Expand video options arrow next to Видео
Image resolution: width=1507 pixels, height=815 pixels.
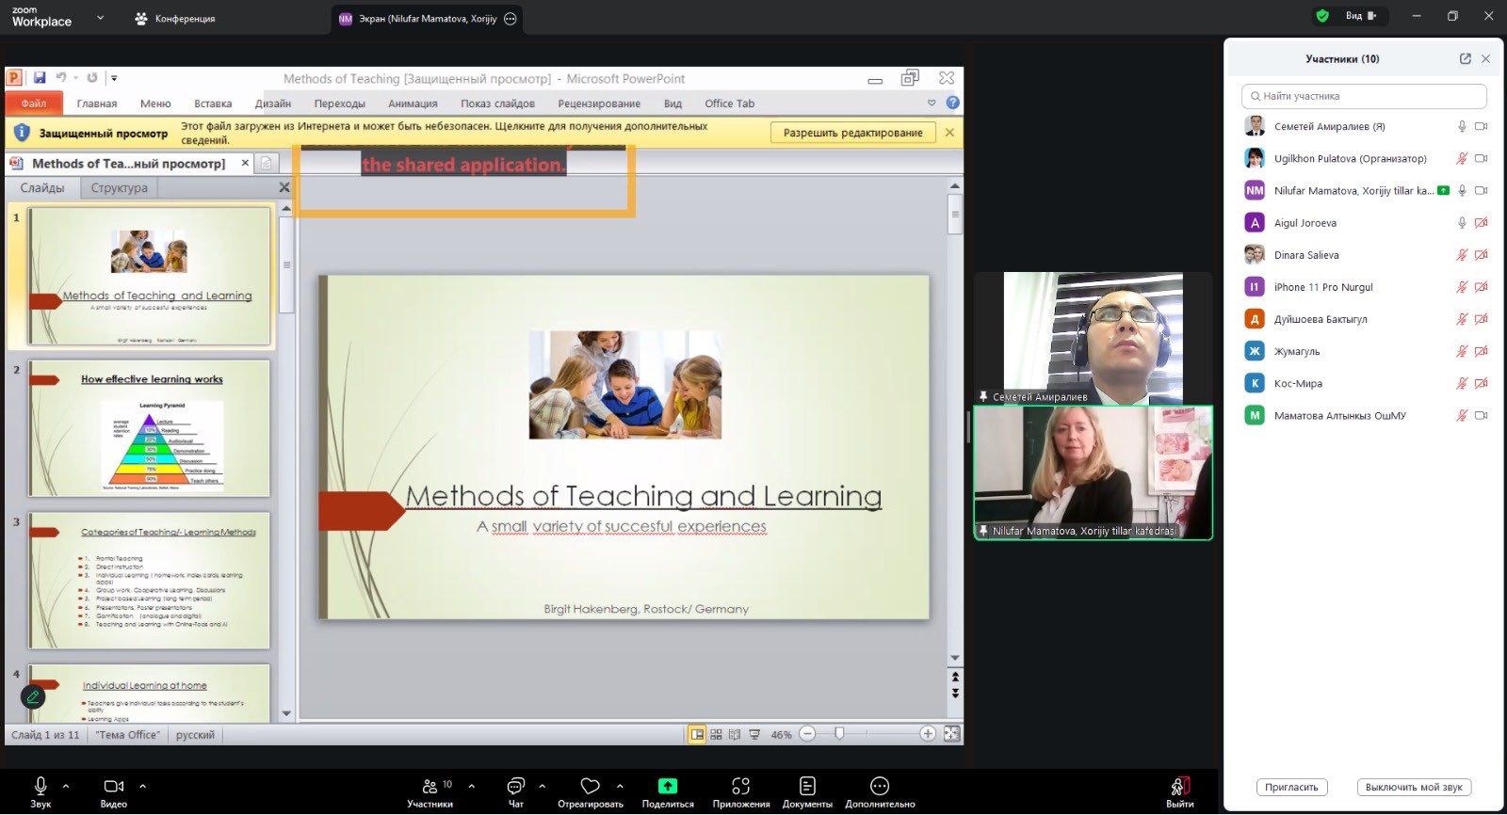click(143, 786)
